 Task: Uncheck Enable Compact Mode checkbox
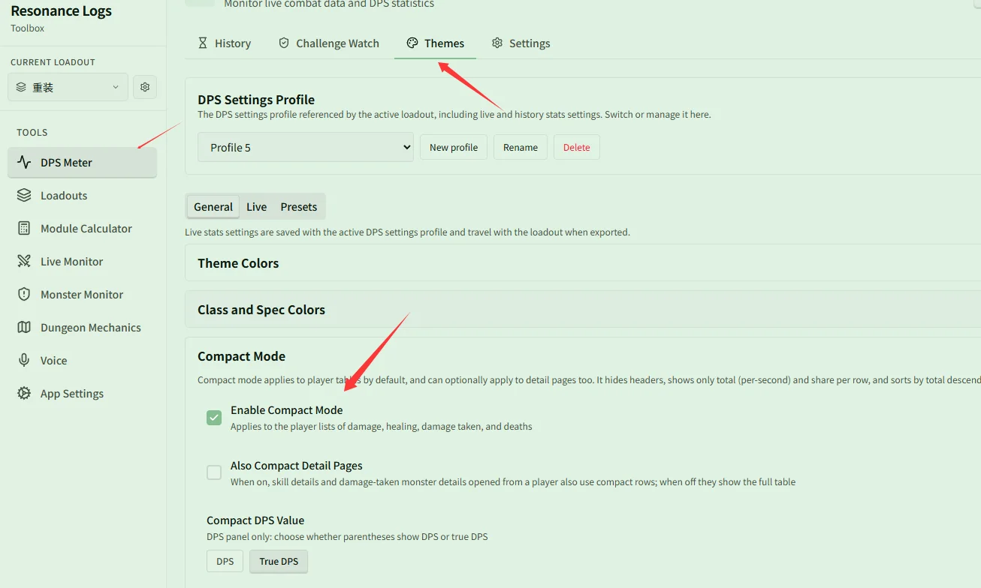point(214,418)
